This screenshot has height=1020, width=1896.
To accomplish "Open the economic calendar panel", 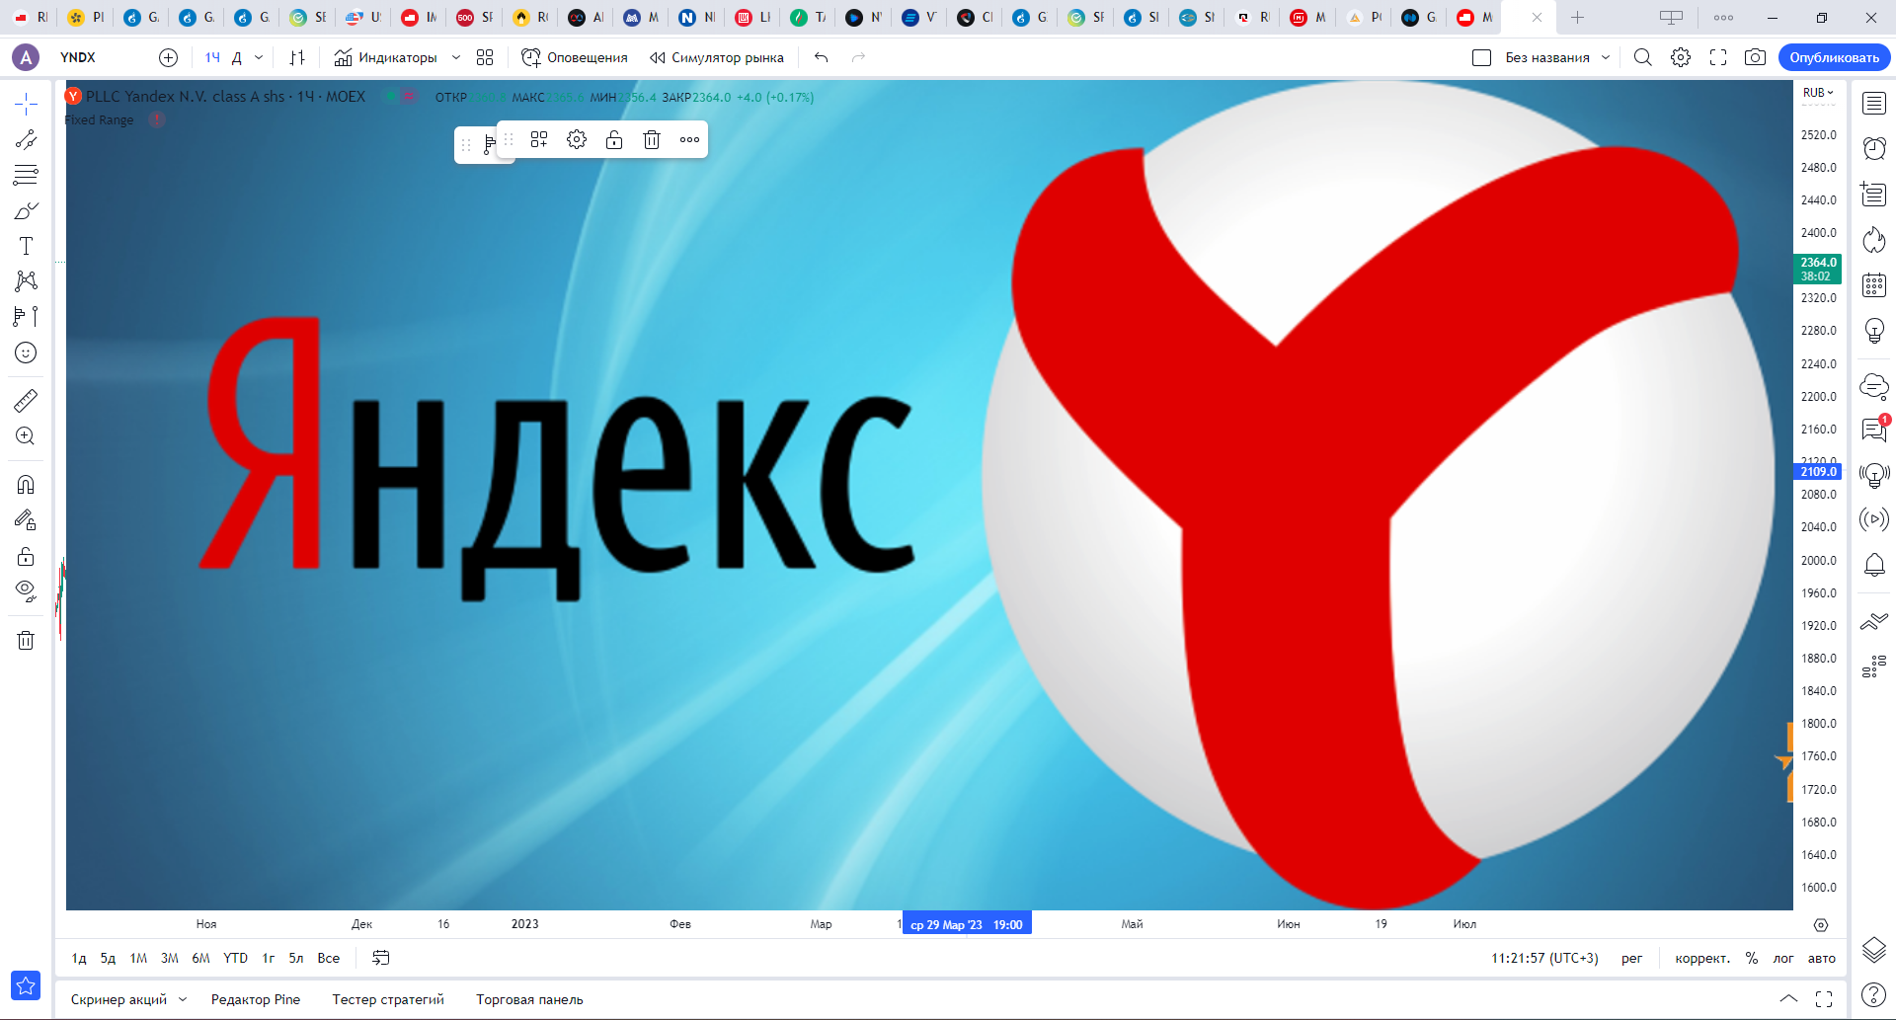I will [1874, 285].
